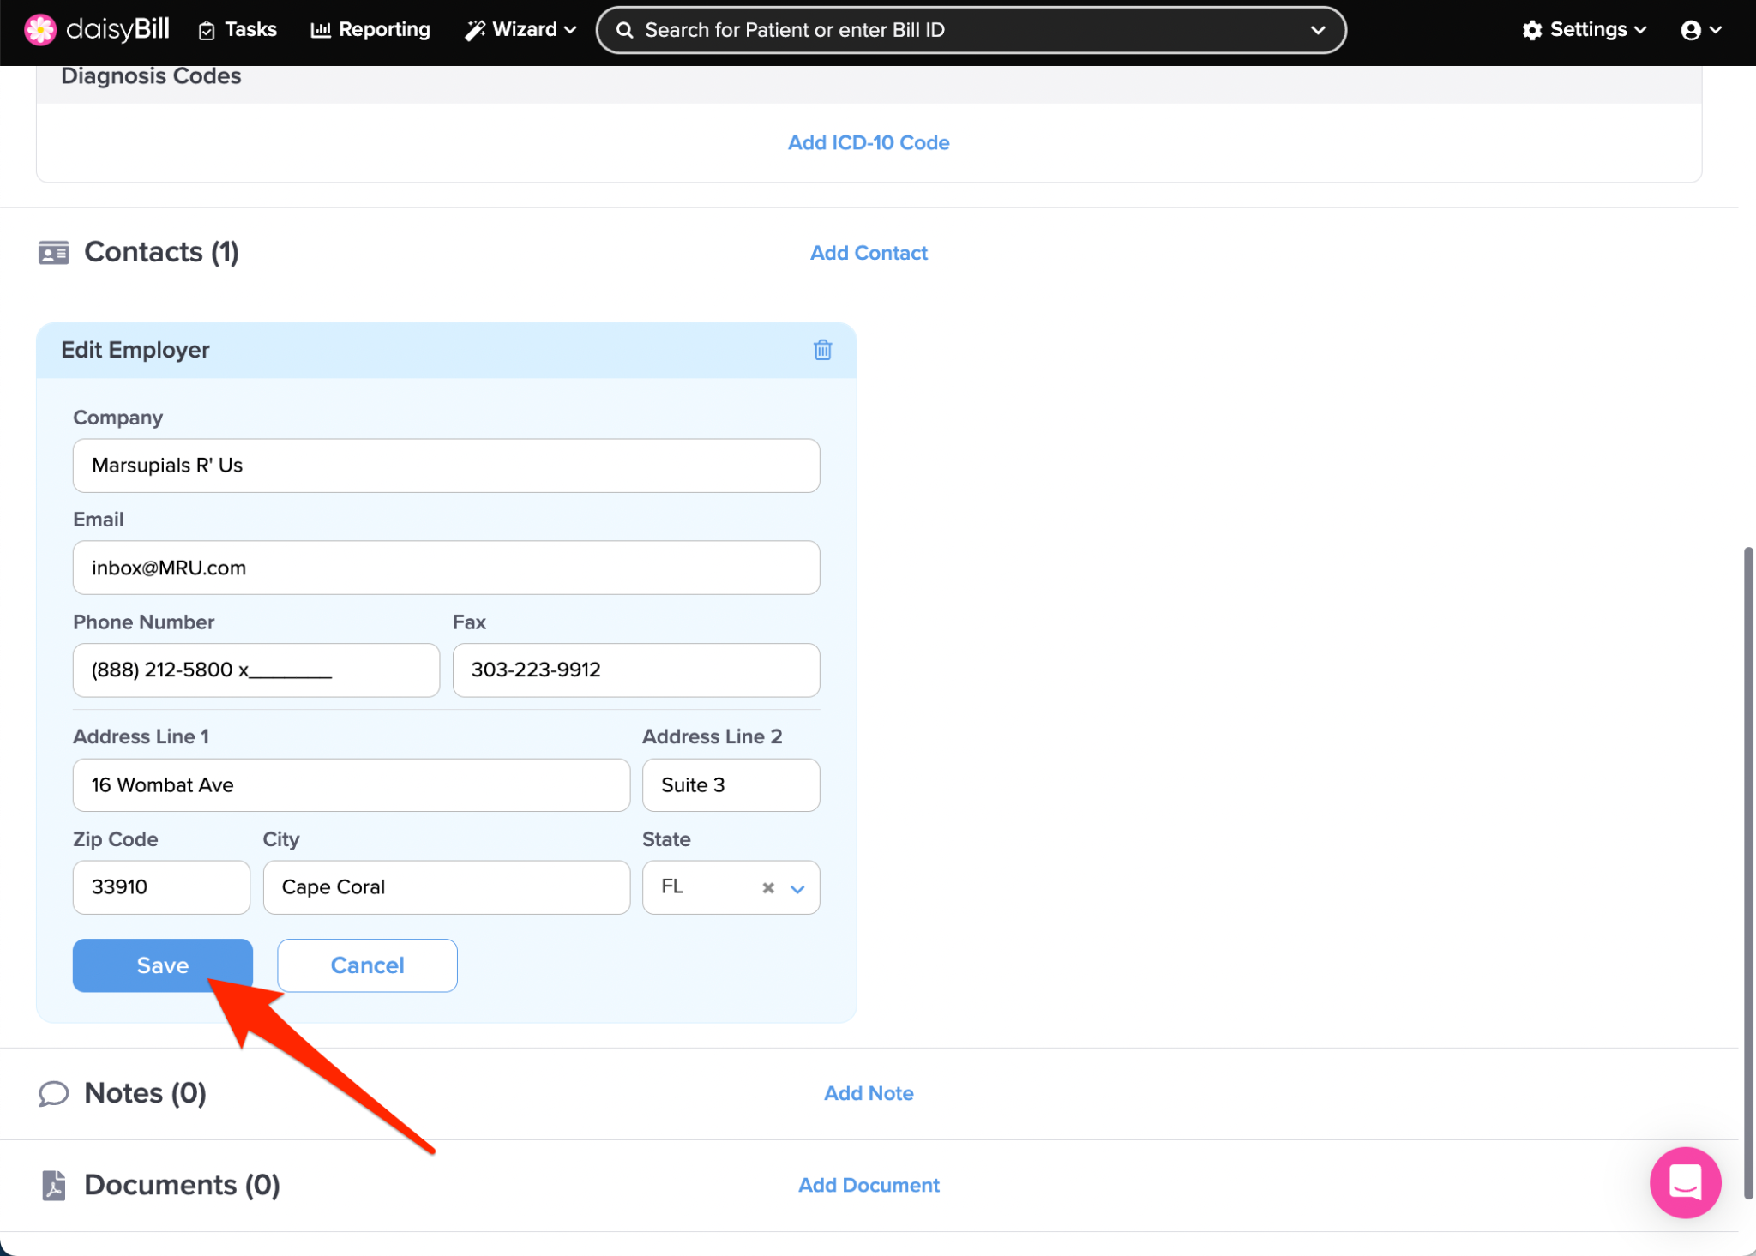Image resolution: width=1756 pixels, height=1256 pixels.
Task: Click the Contacts card icon
Action: (53, 252)
